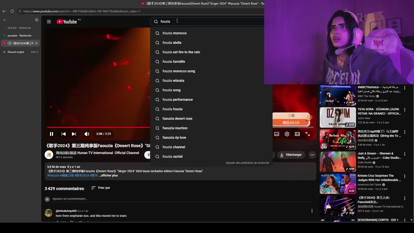The image size is (414, 233).
Task: Select suggestion faouzia rip love
Action: pyautogui.click(x=211, y=138)
